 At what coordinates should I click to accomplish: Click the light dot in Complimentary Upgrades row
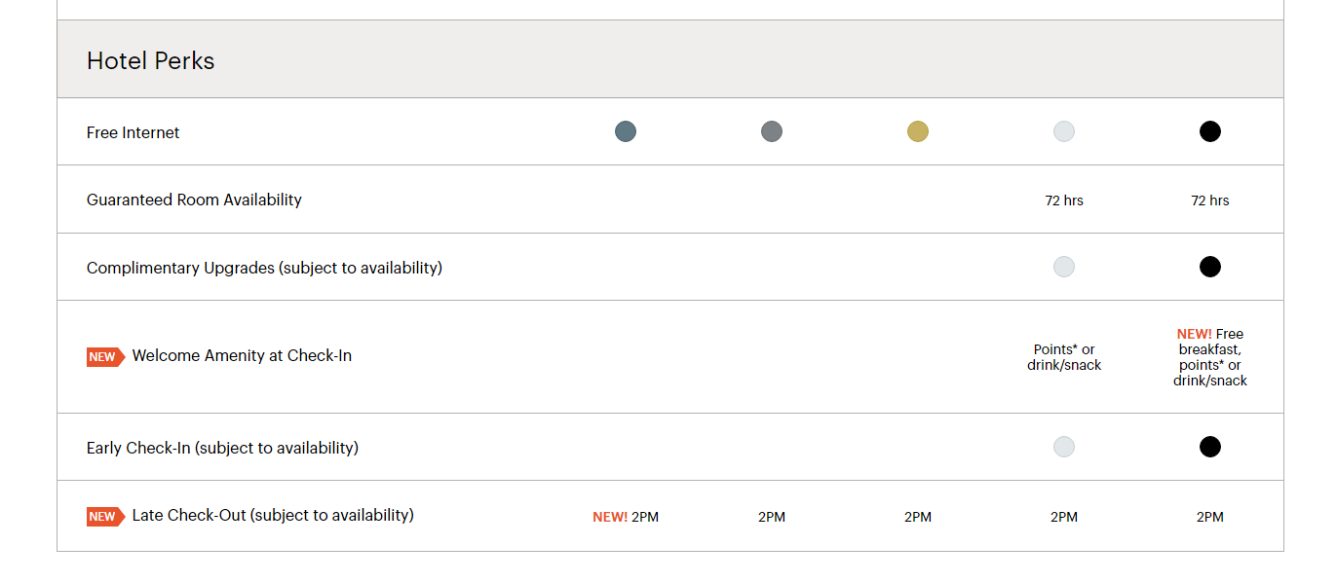pyautogui.click(x=1064, y=267)
